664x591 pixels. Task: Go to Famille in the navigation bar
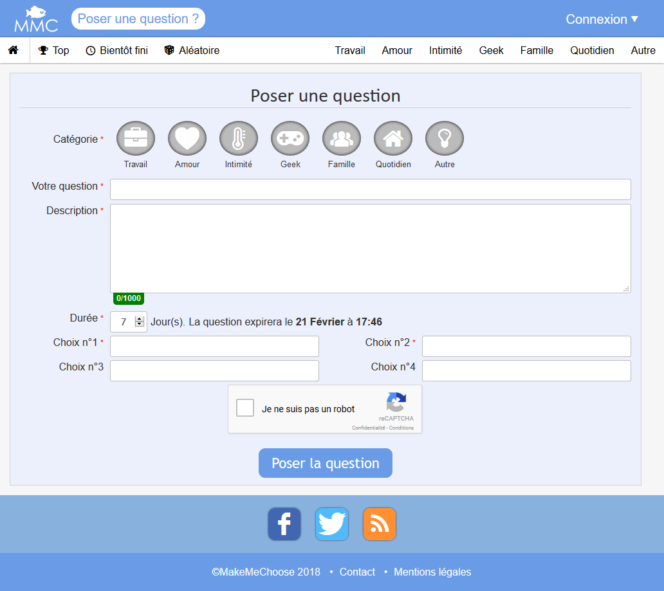click(x=537, y=50)
